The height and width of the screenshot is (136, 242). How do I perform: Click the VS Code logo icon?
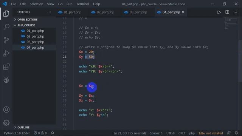(x=5, y=4)
